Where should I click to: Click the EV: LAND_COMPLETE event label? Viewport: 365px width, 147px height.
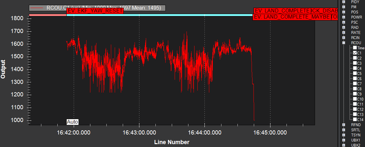coord(282,11)
